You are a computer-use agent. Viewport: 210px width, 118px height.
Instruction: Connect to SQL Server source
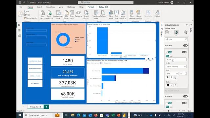[66, 15]
